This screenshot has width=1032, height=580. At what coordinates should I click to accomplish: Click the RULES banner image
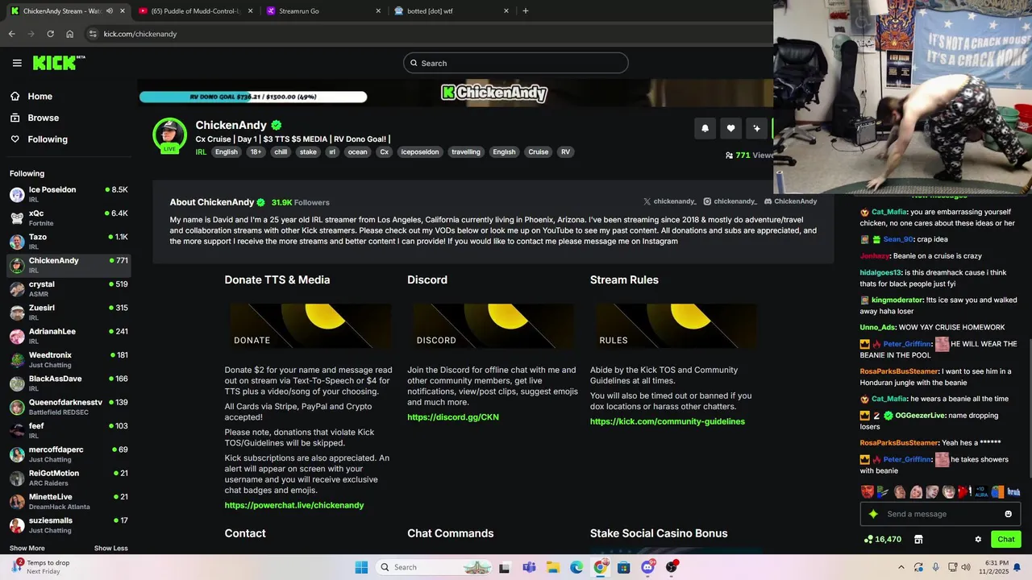[676, 326]
